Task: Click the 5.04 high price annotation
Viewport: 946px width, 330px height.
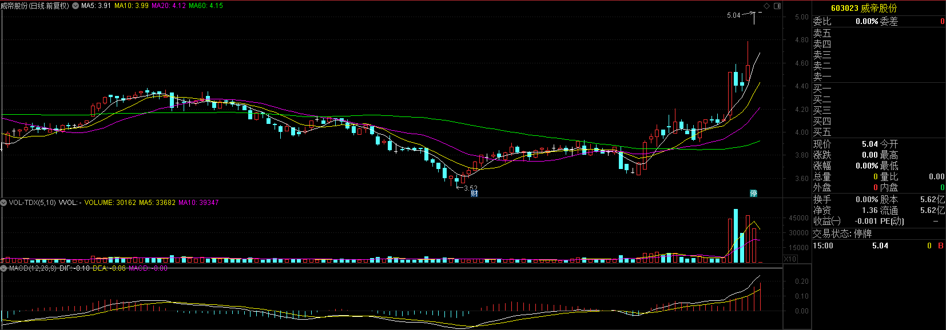Action: pyautogui.click(x=733, y=15)
